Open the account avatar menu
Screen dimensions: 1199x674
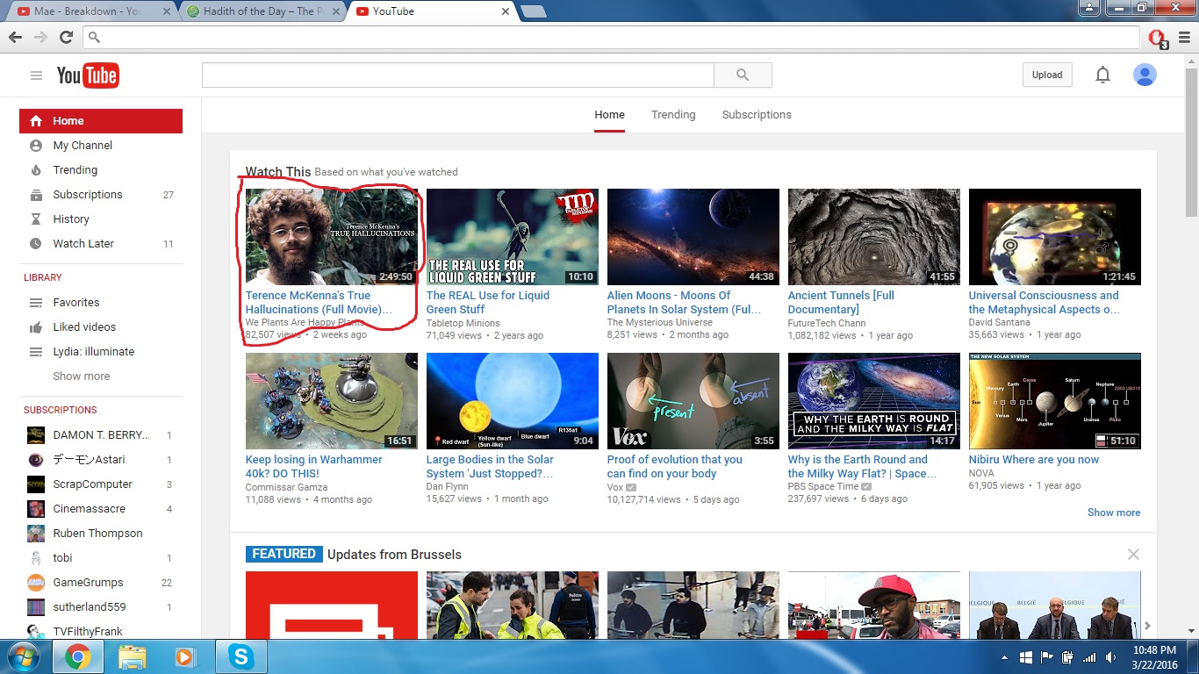click(1145, 75)
